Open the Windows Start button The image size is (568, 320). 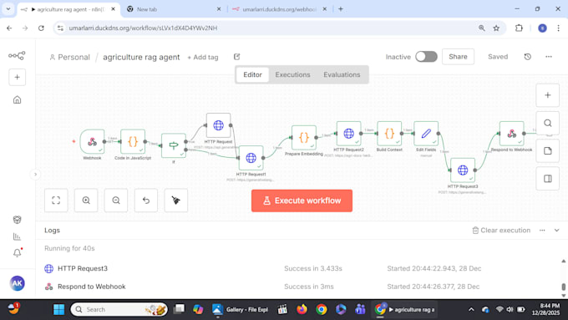pos(58,309)
